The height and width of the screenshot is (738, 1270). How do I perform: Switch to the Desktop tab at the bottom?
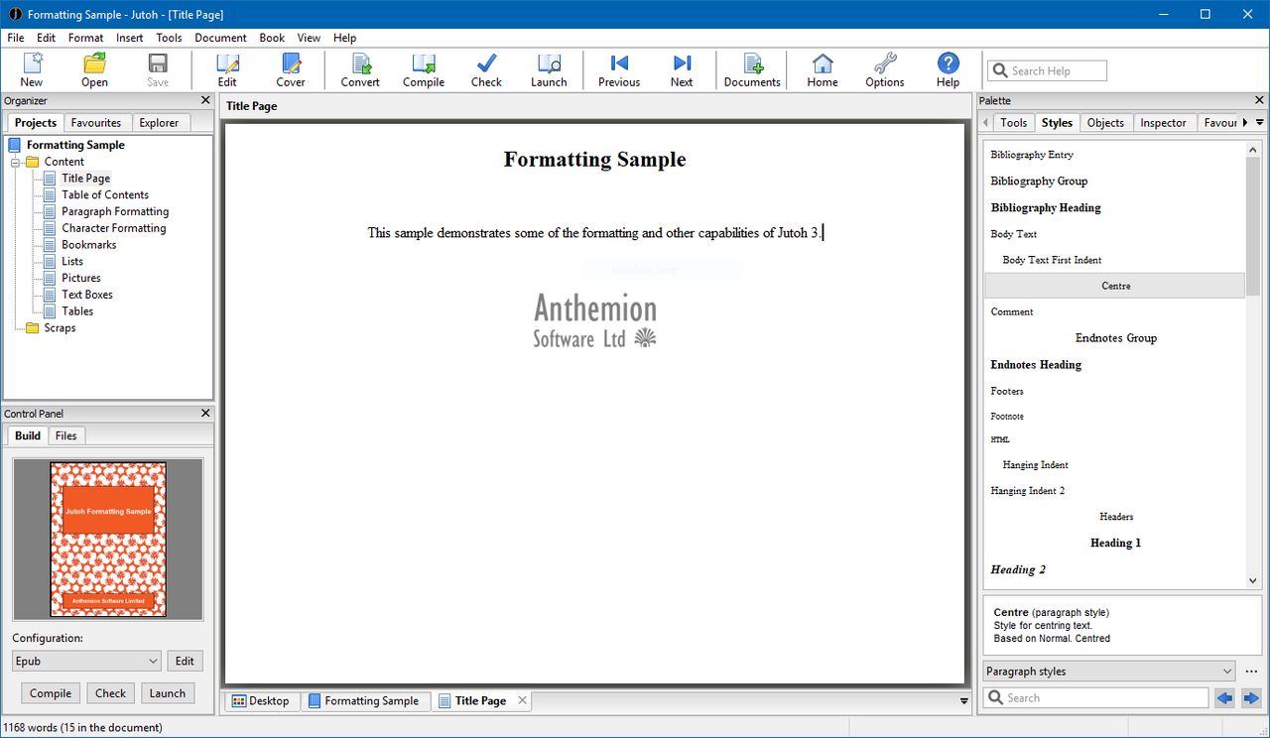point(260,701)
